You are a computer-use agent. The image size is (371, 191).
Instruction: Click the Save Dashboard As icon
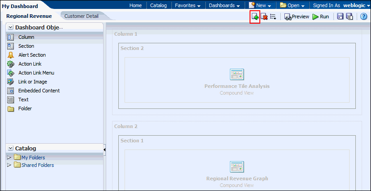tap(349, 17)
